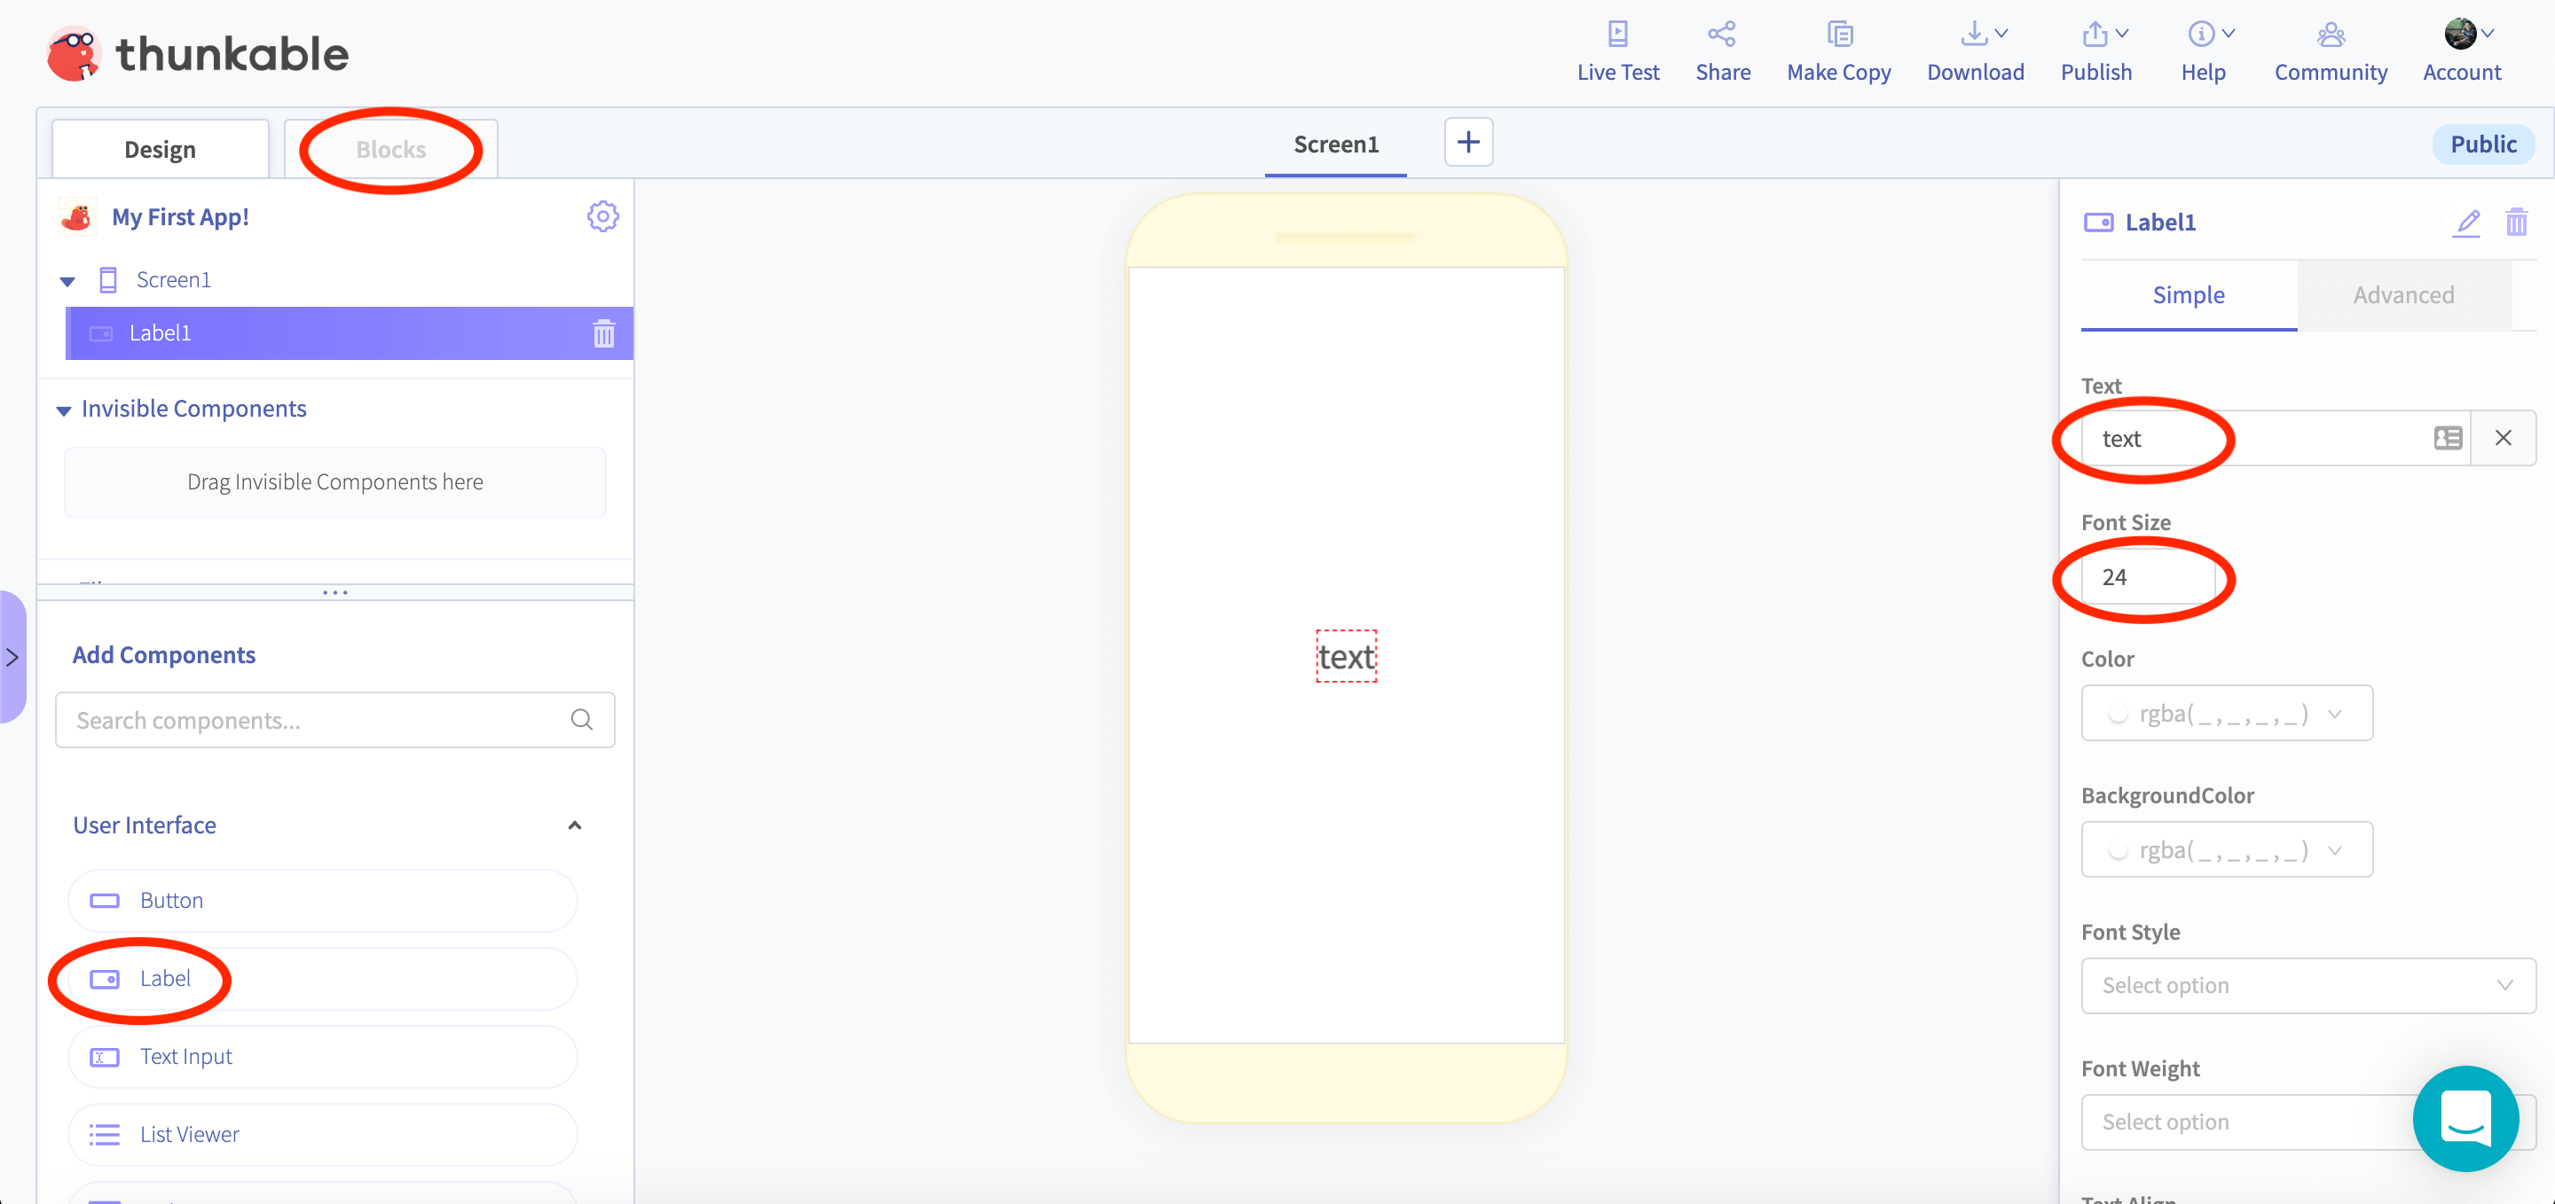
Task: Switch to the Blocks tab
Action: pyautogui.click(x=390, y=150)
